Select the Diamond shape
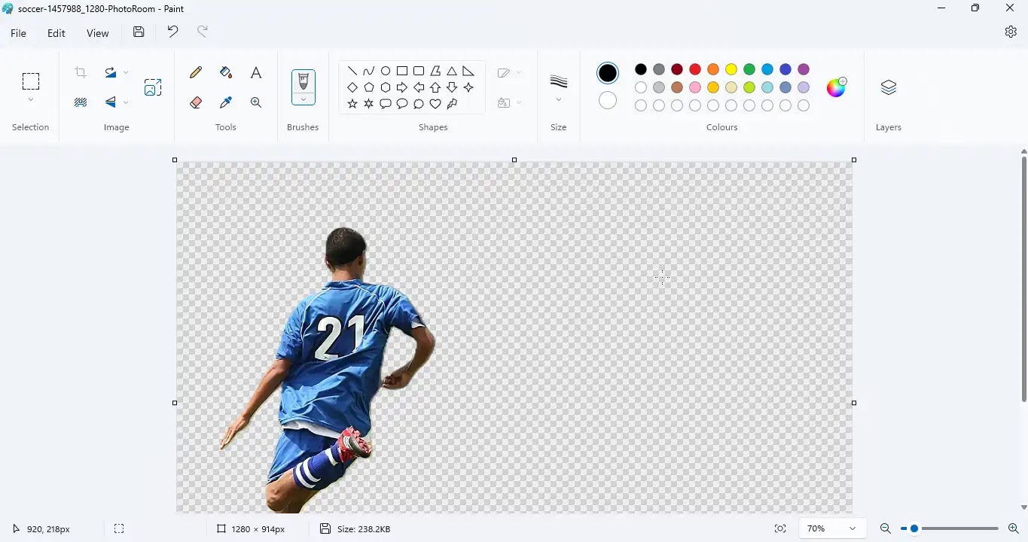The height and width of the screenshot is (542, 1028). click(352, 87)
